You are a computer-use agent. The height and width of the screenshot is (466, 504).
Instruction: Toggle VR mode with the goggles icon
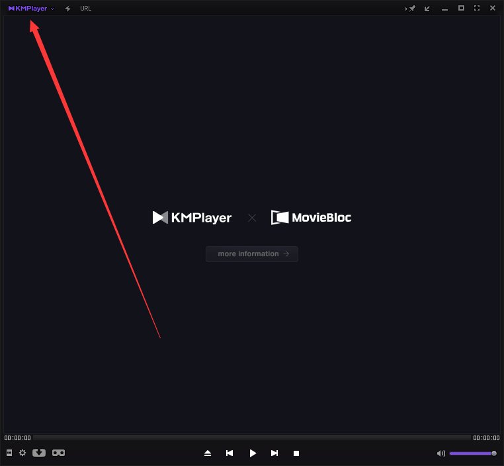(58, 453)
